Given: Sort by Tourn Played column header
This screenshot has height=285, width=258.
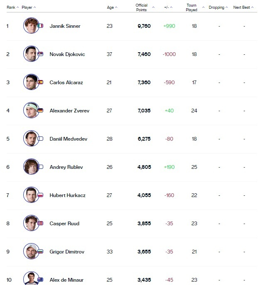Looking at the screenshot, I should click(194, 7).
